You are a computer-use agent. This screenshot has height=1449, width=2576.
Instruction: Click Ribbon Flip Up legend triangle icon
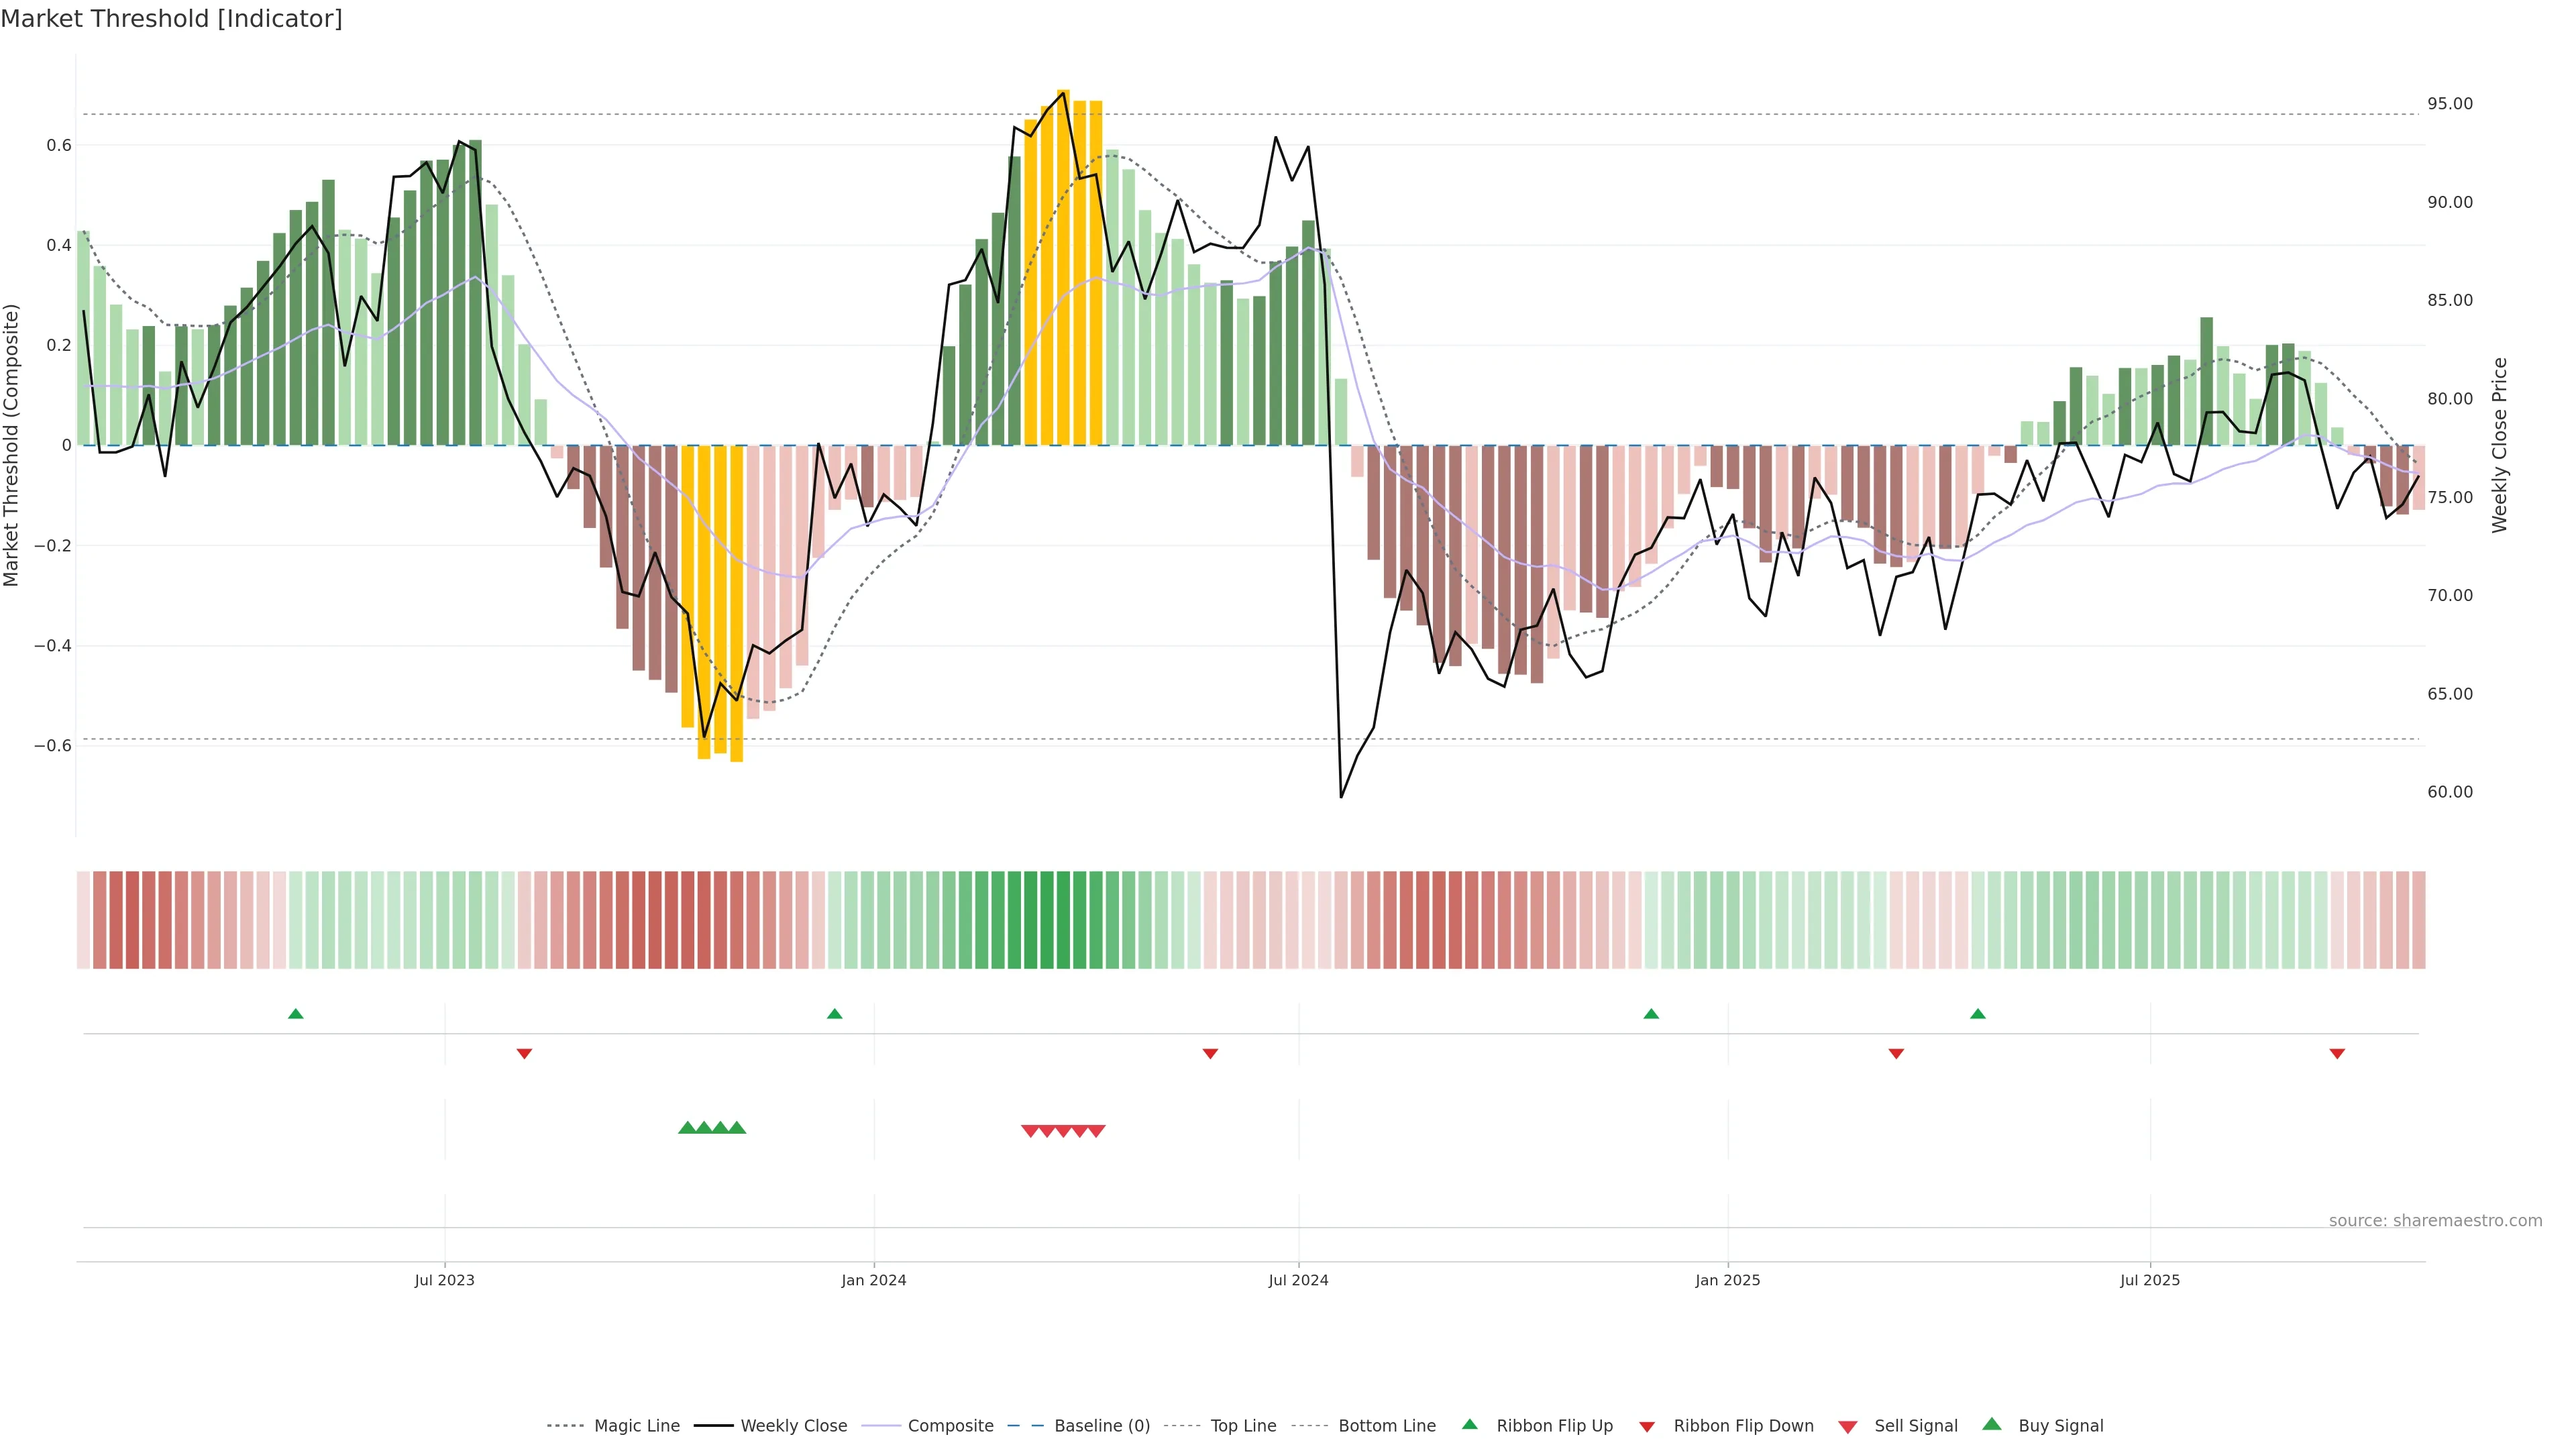1469,1424
